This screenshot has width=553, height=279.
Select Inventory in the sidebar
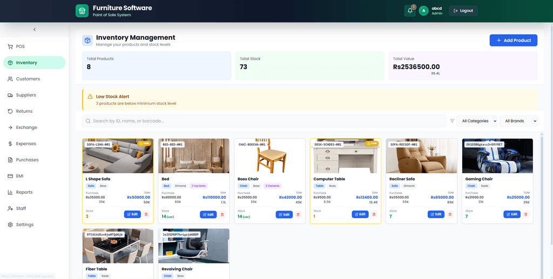[34, 63]
